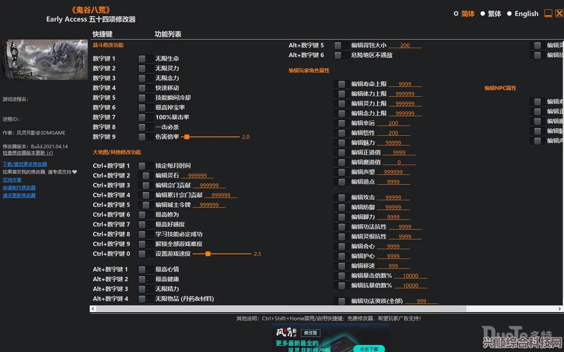Edit the 编辑移速 value field
The image size is (564, 352).
(x=393, y=266)
